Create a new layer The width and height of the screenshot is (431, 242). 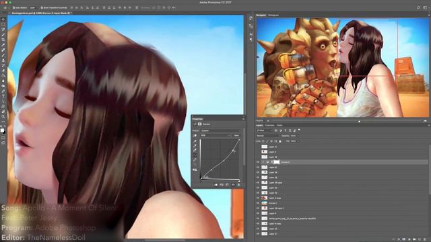pyautogui.click(x=420, y=239)
